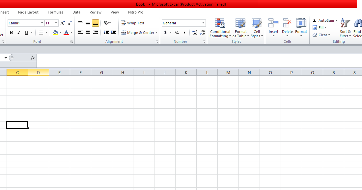Apply the Percent Style format
Viewport: 362px width, 190px height.
tap(177, 32)
